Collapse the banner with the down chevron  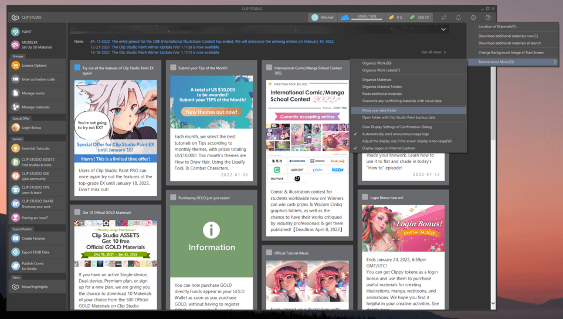(443, 29)
